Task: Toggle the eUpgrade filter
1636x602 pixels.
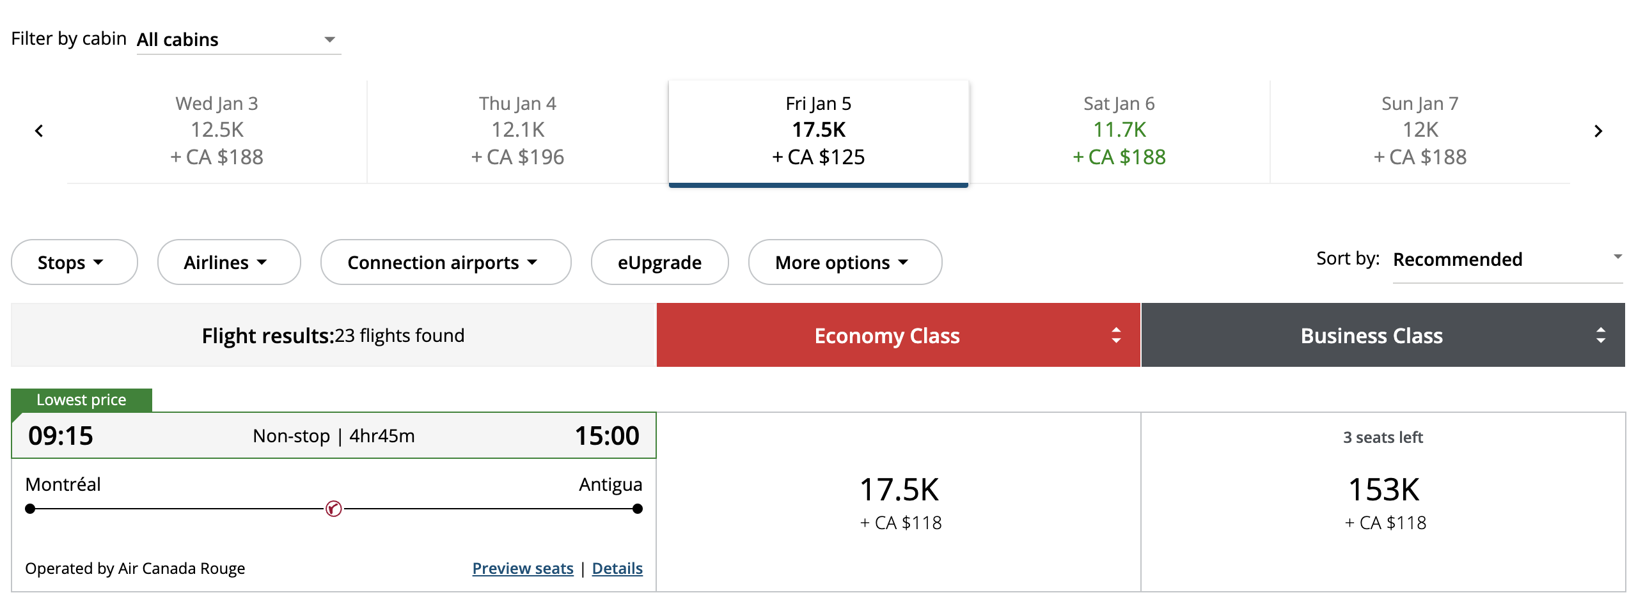Action: point(659,262)
